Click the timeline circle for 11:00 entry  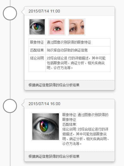[10, 13]
